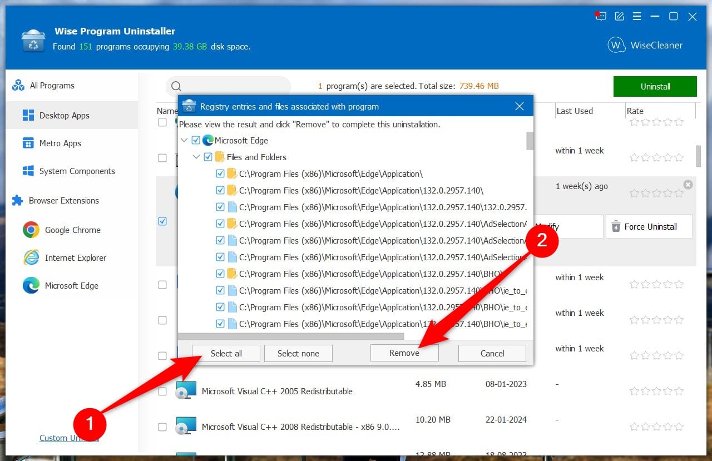Click rating stars in the 1 week(s) ago row

(x=656, y=194)
